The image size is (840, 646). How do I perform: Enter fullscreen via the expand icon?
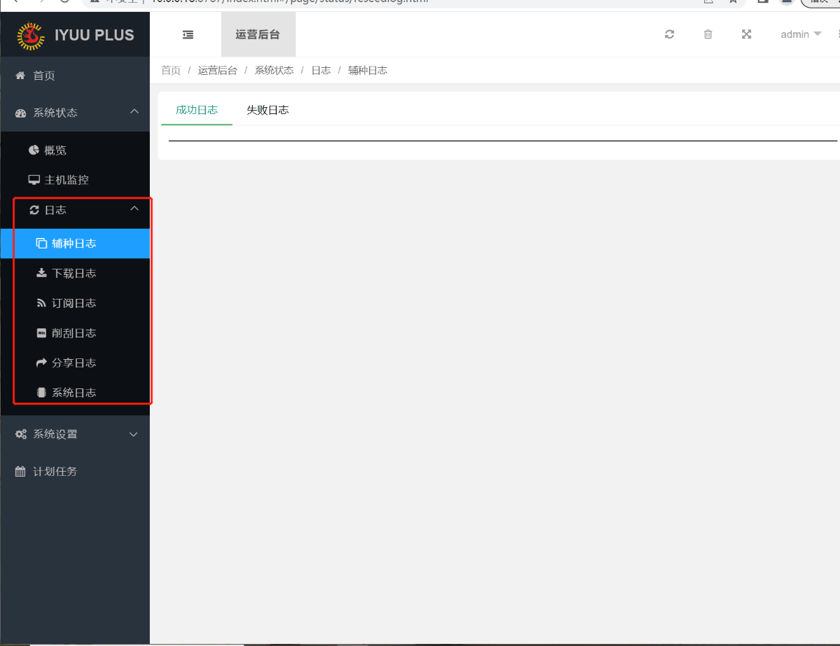[x=746, y=34]
